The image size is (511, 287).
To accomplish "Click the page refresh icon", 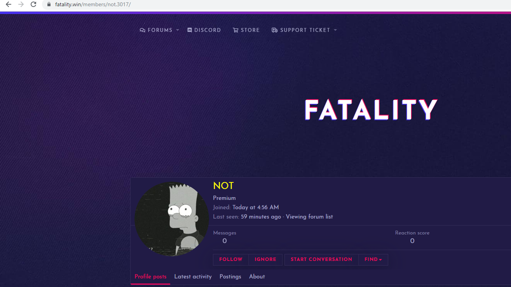I will tap(33, 5).
